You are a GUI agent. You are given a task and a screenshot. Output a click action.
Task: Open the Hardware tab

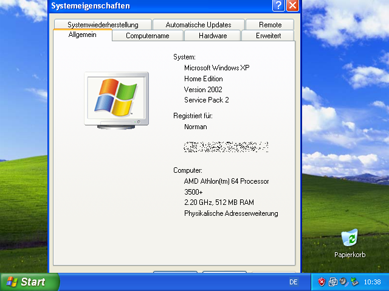[213, 36]
